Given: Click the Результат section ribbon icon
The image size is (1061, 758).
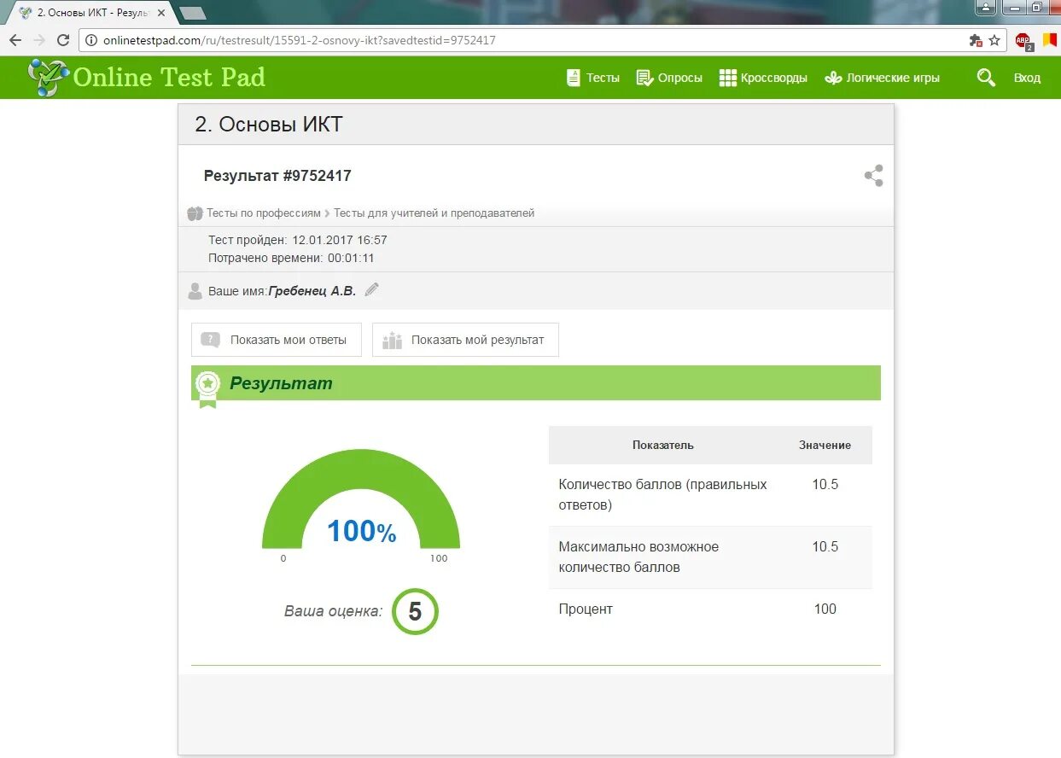Looking at the screenshot, I should coord(207,388).
